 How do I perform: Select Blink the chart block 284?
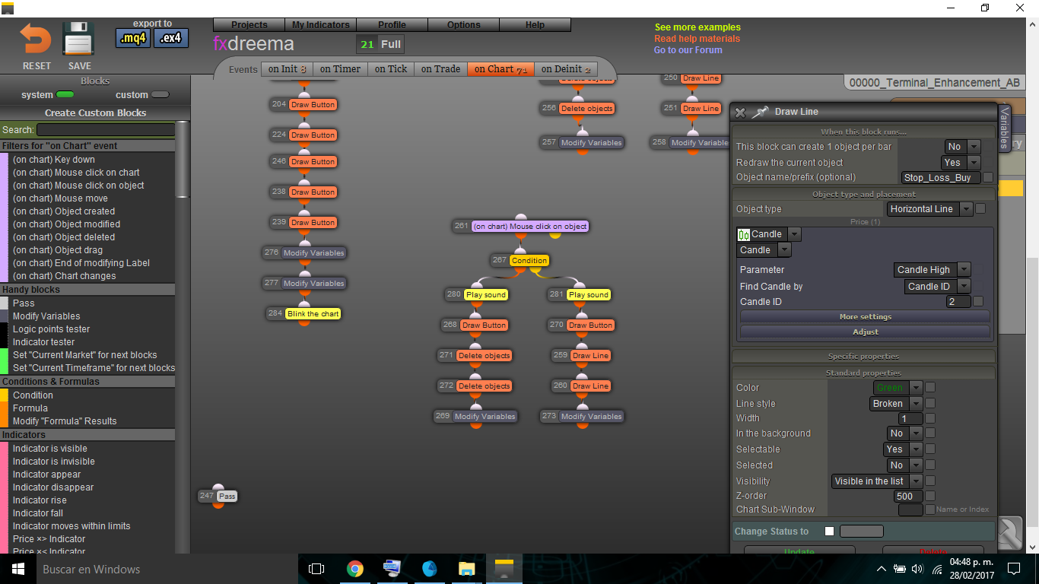[313, 313]
